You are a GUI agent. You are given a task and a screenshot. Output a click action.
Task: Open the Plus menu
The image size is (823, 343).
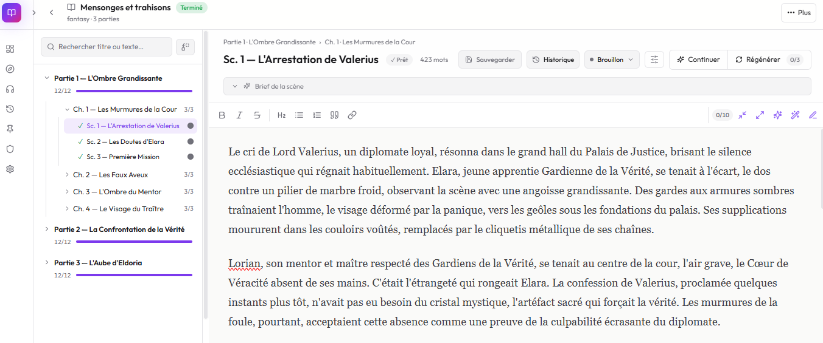(x=799, y=12)
